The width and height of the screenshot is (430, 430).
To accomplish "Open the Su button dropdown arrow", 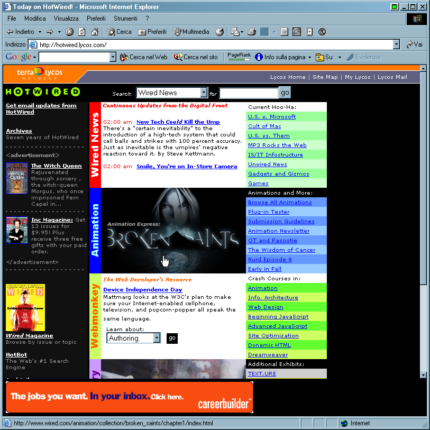I will pyautogui.click(x=340, y=57).
